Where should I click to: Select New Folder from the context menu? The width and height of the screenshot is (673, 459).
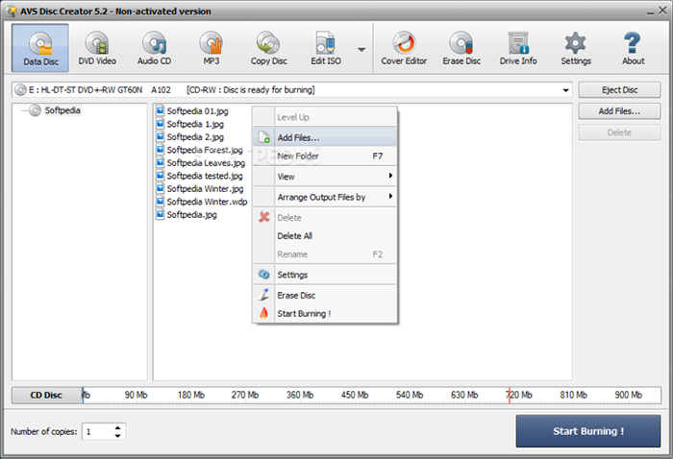[x=325, y=156]
